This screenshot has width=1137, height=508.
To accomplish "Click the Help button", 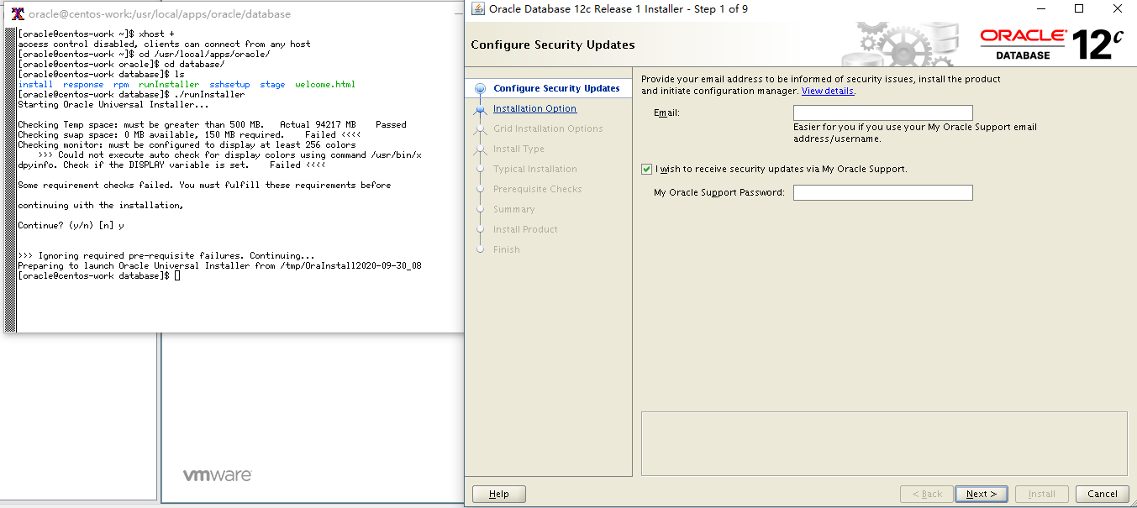I will point(498,494).
